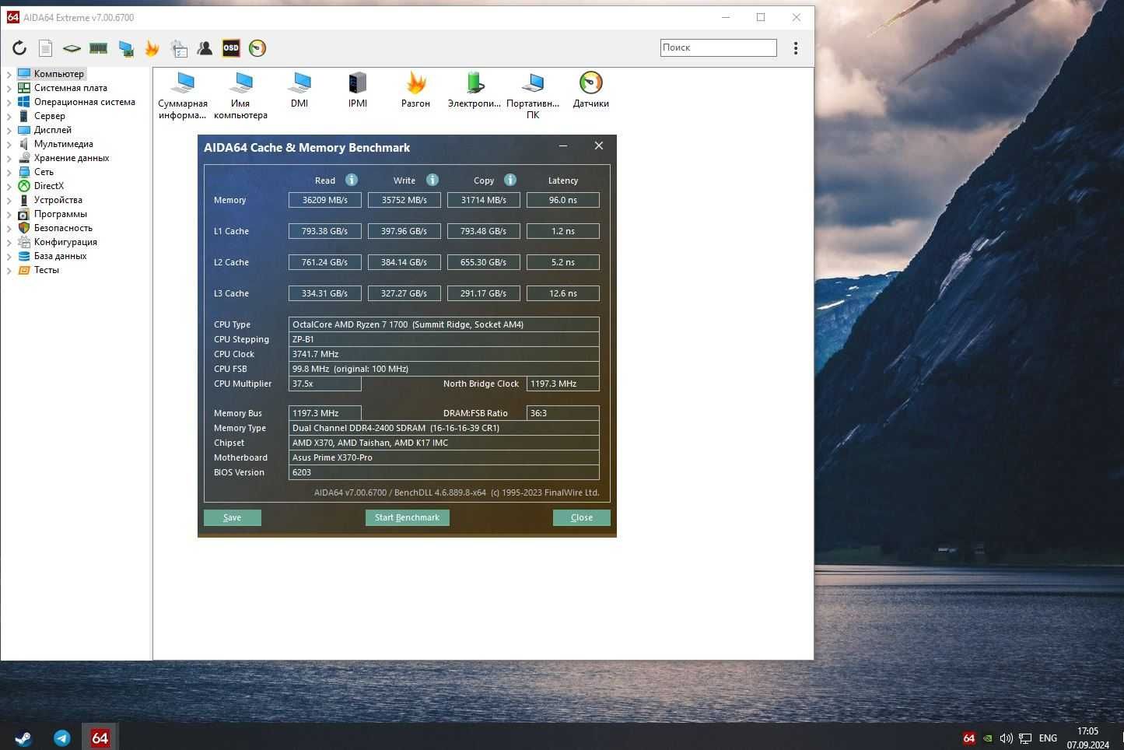Expand the Компьютер tree node
1124x750 pixels.
(9, 75)
